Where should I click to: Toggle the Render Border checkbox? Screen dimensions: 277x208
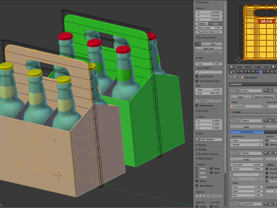197,105
